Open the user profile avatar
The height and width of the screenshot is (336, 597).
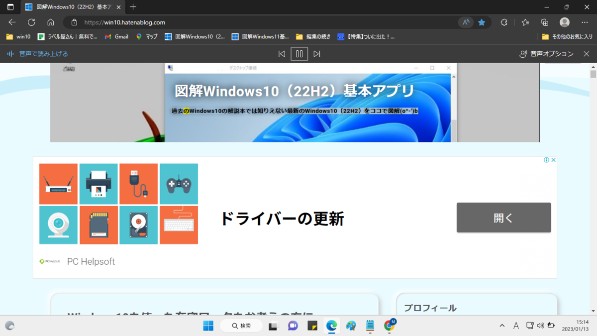[x=565, y=22]
